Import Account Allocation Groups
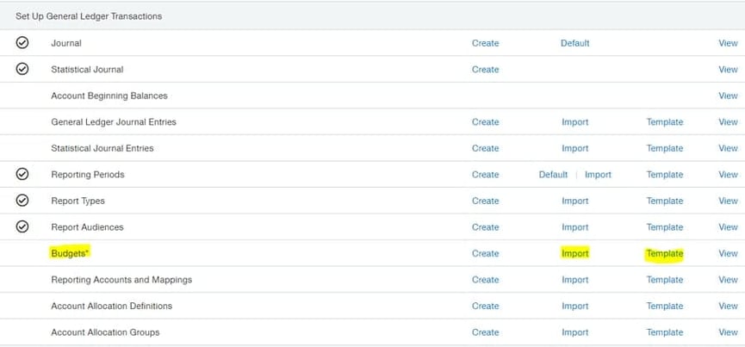The image size is (745, 347). [x=574, y=332]
